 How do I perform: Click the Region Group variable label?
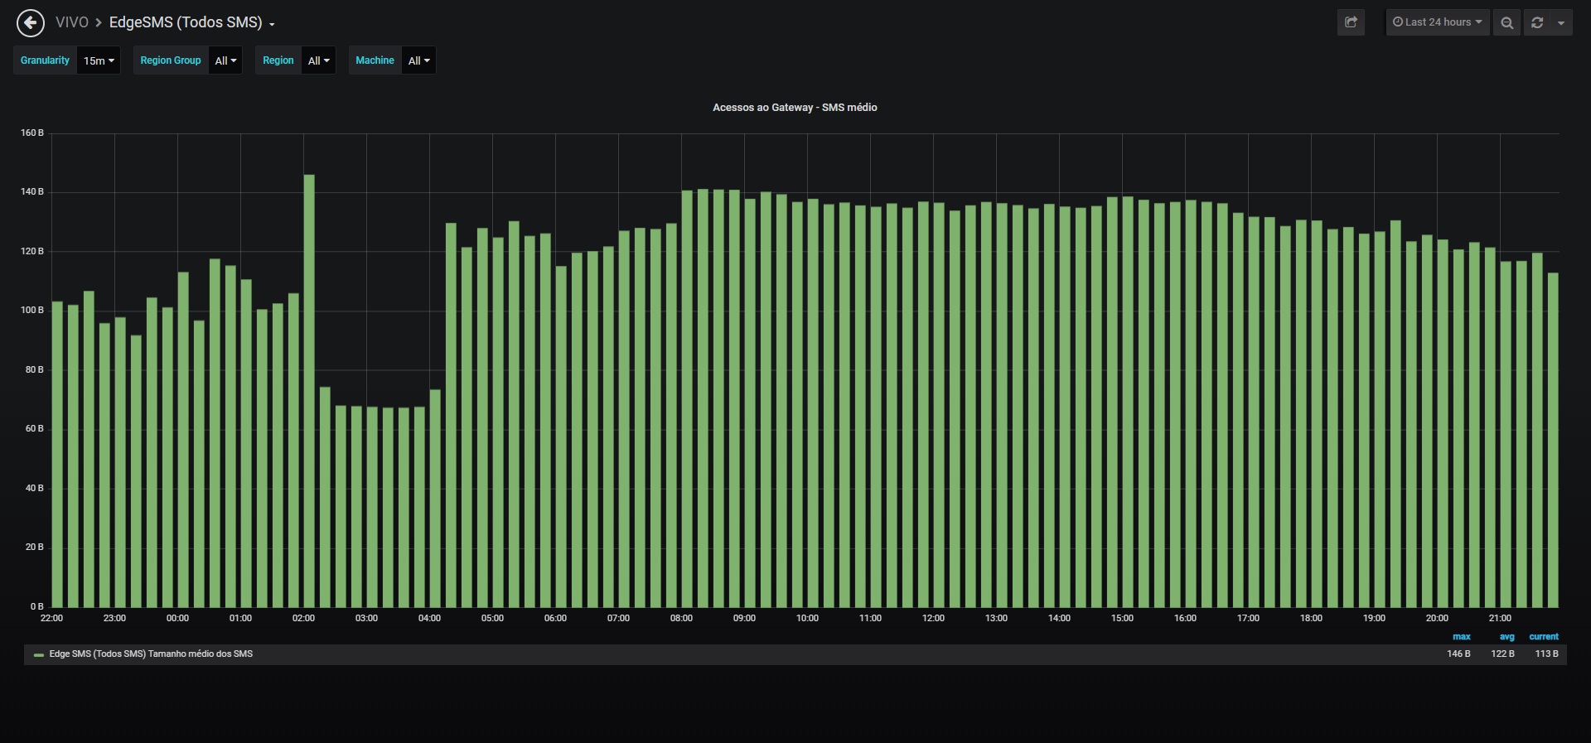click(x=171, y=60)
